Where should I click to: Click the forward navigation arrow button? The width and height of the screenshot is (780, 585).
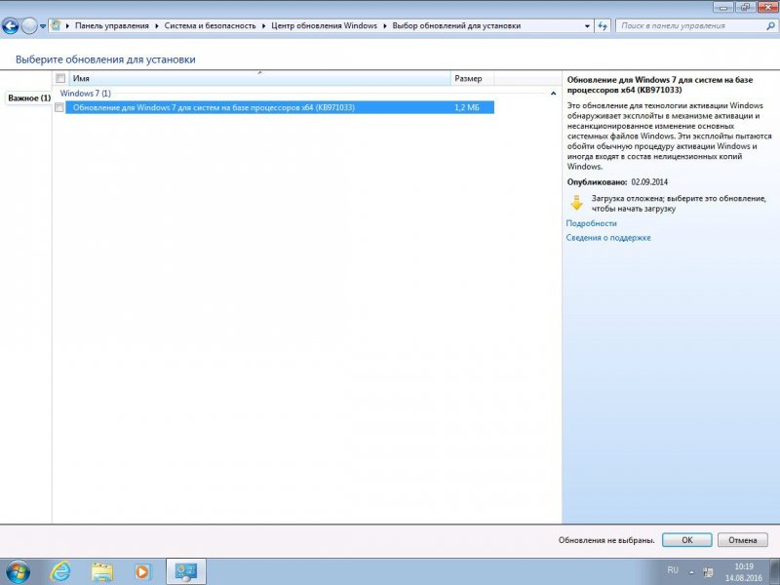(29, 26)
